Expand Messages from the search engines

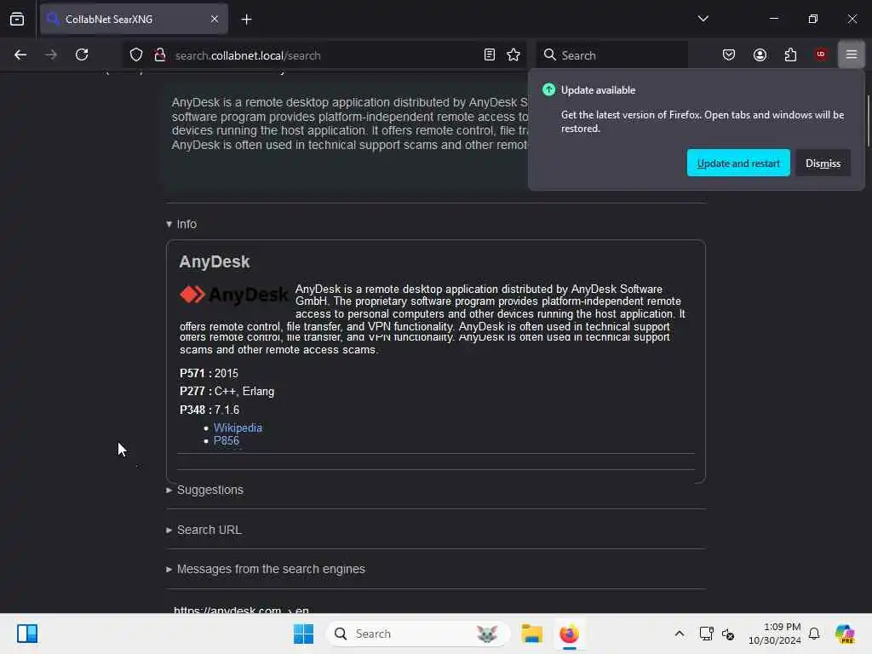(266, 569)
